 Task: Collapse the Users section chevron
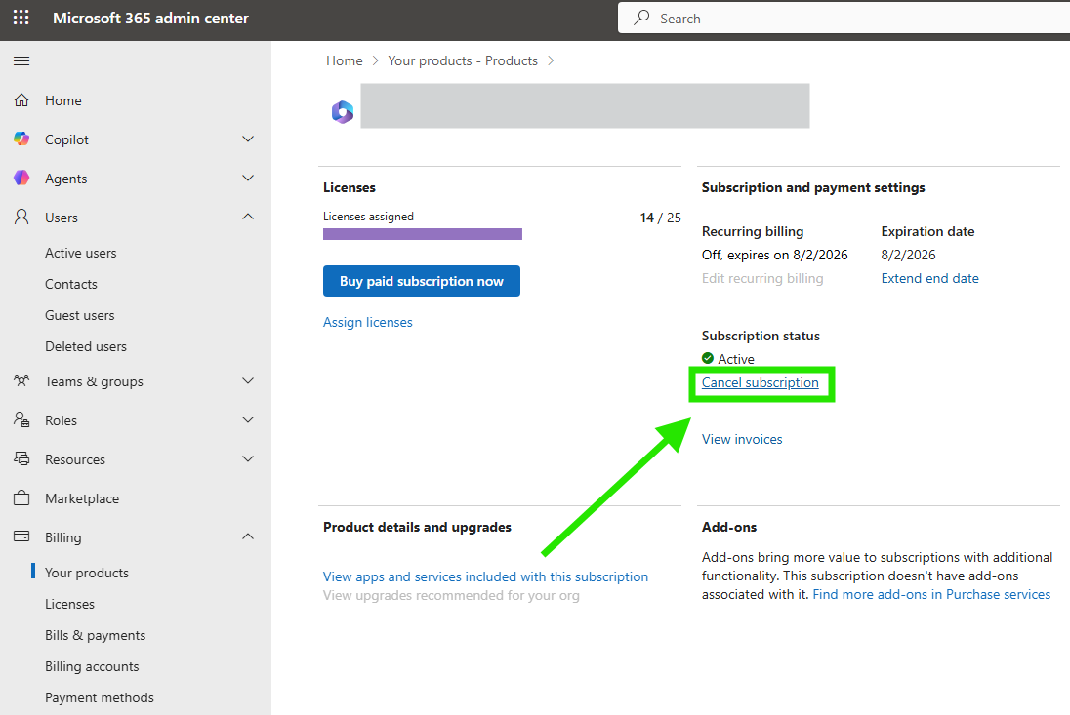248,217
